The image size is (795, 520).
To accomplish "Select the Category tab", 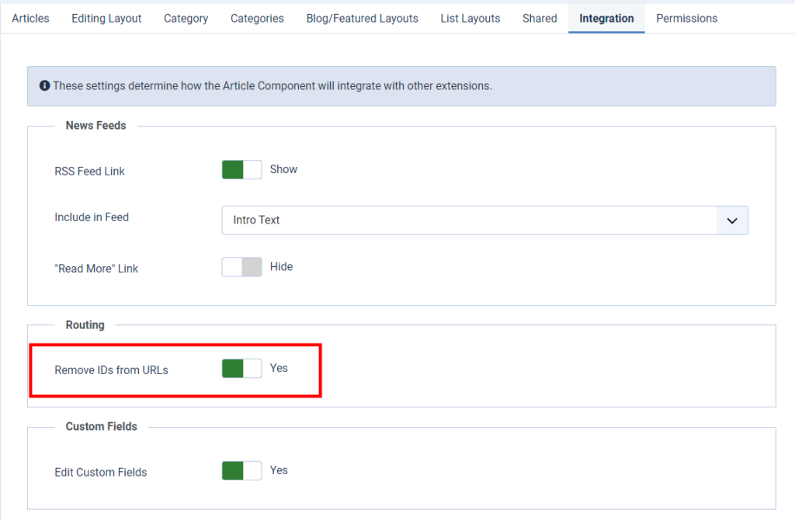I will coord(186,18).
